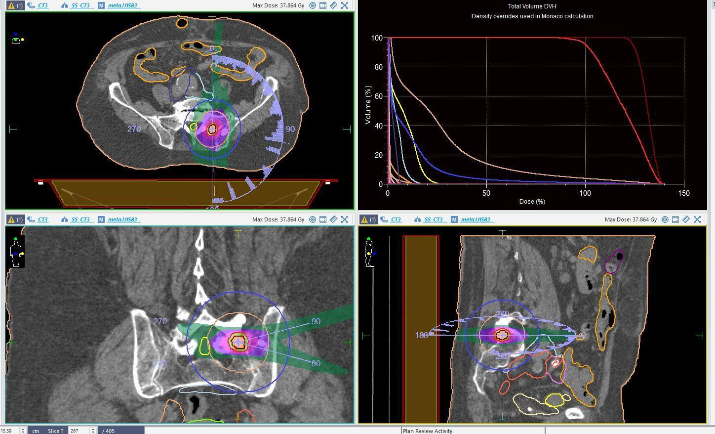Click the slice number input field showing 267
Screen dimensions: 715x434
point(78,431)
